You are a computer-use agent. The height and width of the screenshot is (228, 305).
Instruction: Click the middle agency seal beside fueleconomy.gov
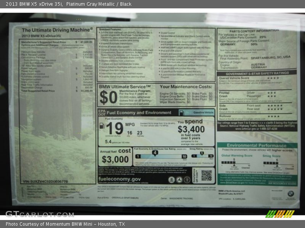point(179,180)
